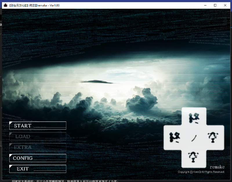
Task: Click the KeroQ copyright notice
Action: click(x=201, y=172)
